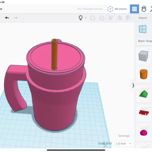The image size is (152, 152).
Task: Open the AR Viewer
Action: click(117, 9)
